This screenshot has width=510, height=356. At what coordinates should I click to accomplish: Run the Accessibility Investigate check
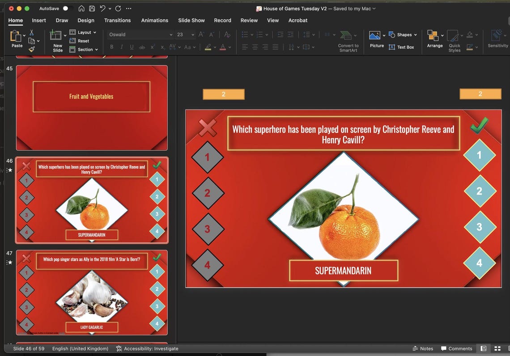[x=148, y=348]
